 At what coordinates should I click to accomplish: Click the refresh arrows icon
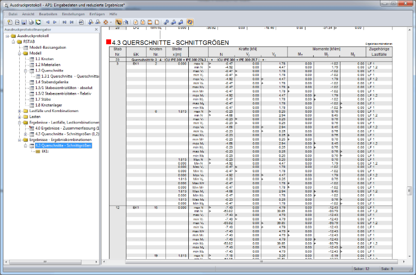point(38,22)
